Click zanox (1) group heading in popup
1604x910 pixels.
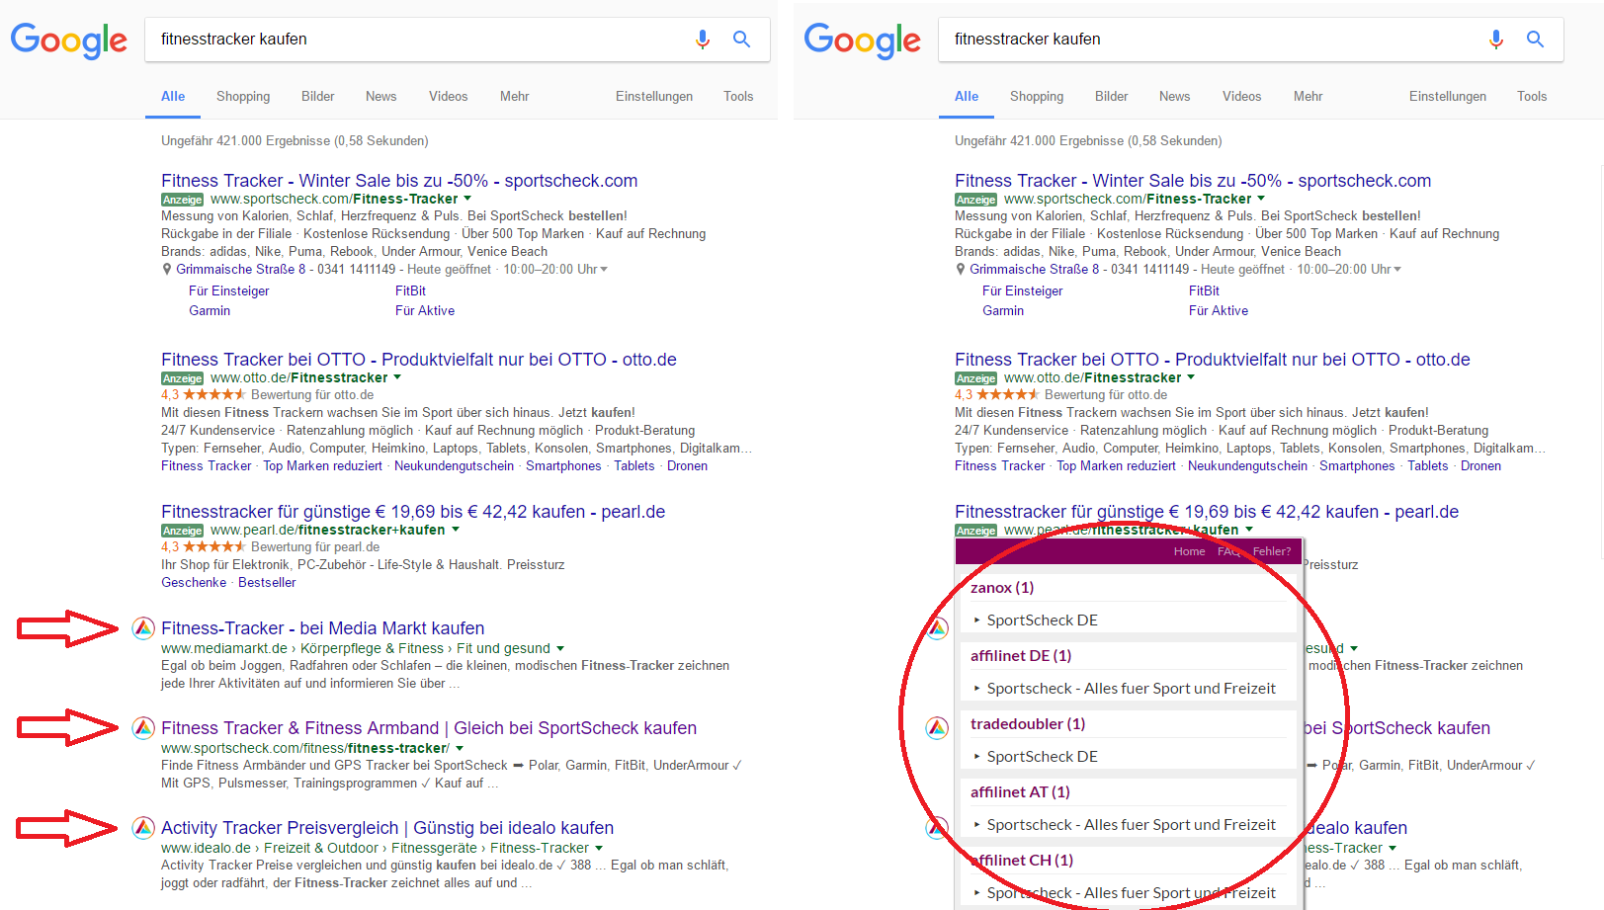pos(1002,588)
